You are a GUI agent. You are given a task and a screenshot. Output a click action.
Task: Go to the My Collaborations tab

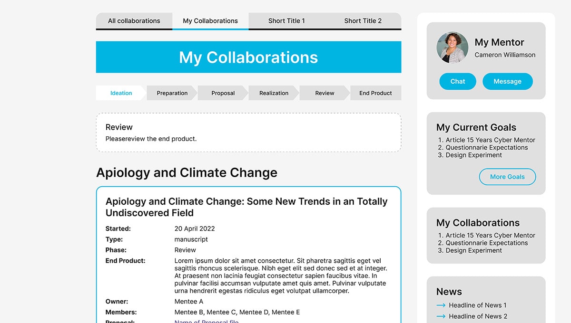point(210,21)
